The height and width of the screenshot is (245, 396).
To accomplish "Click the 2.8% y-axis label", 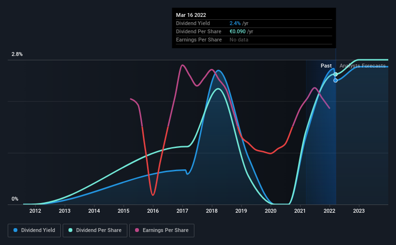I will tap(17, 54).
